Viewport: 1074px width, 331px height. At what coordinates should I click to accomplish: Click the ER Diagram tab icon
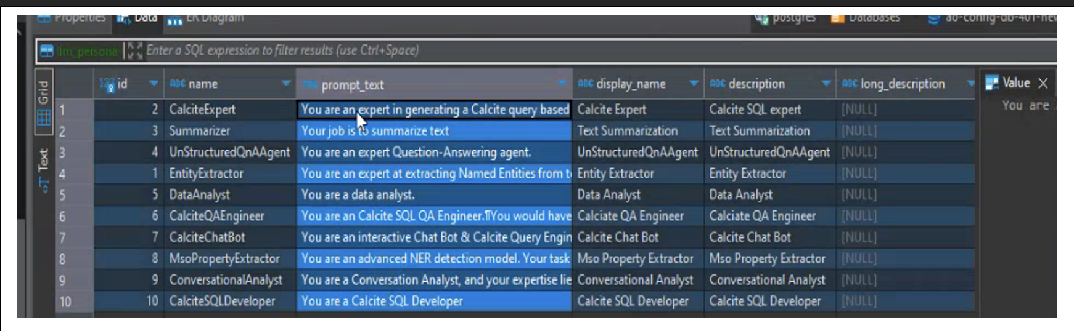175,20
